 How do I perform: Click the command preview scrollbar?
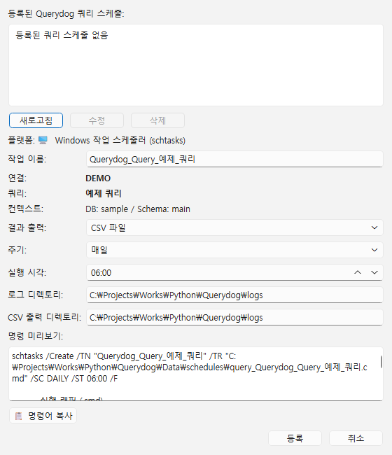click(381, 362)
